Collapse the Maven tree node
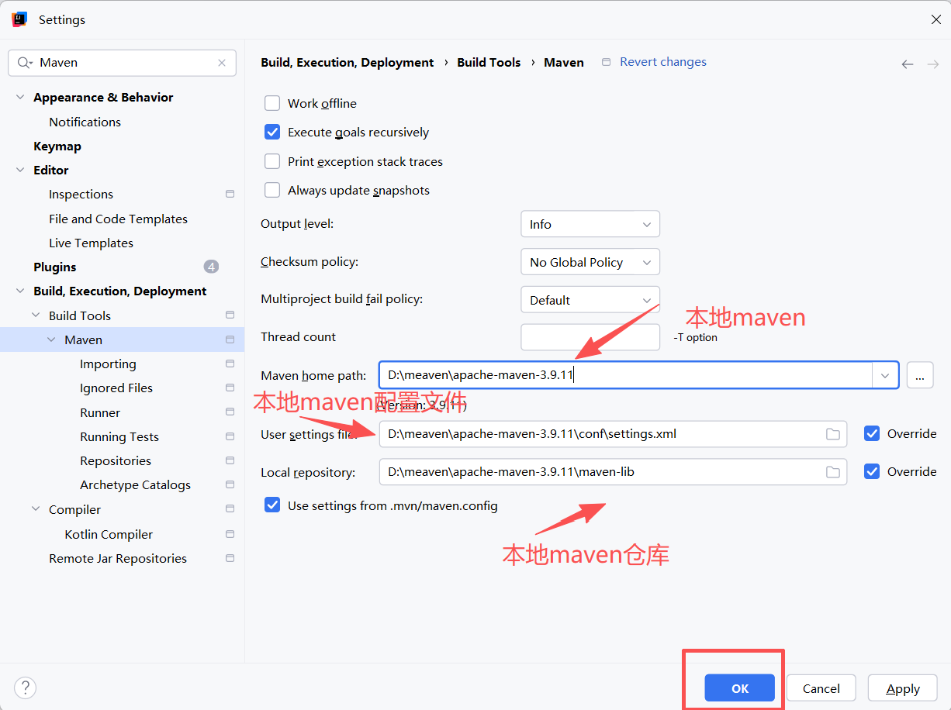This screenshot has width=951, height=710. pyautogui.click(x=51, y=339)
